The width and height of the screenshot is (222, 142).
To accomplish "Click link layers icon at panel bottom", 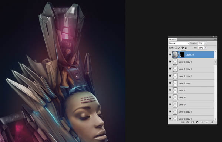I will click(183, 122).
